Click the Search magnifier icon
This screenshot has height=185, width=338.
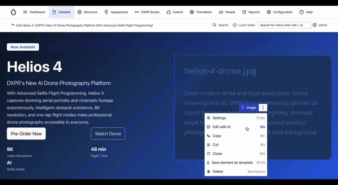click(215, 25)
